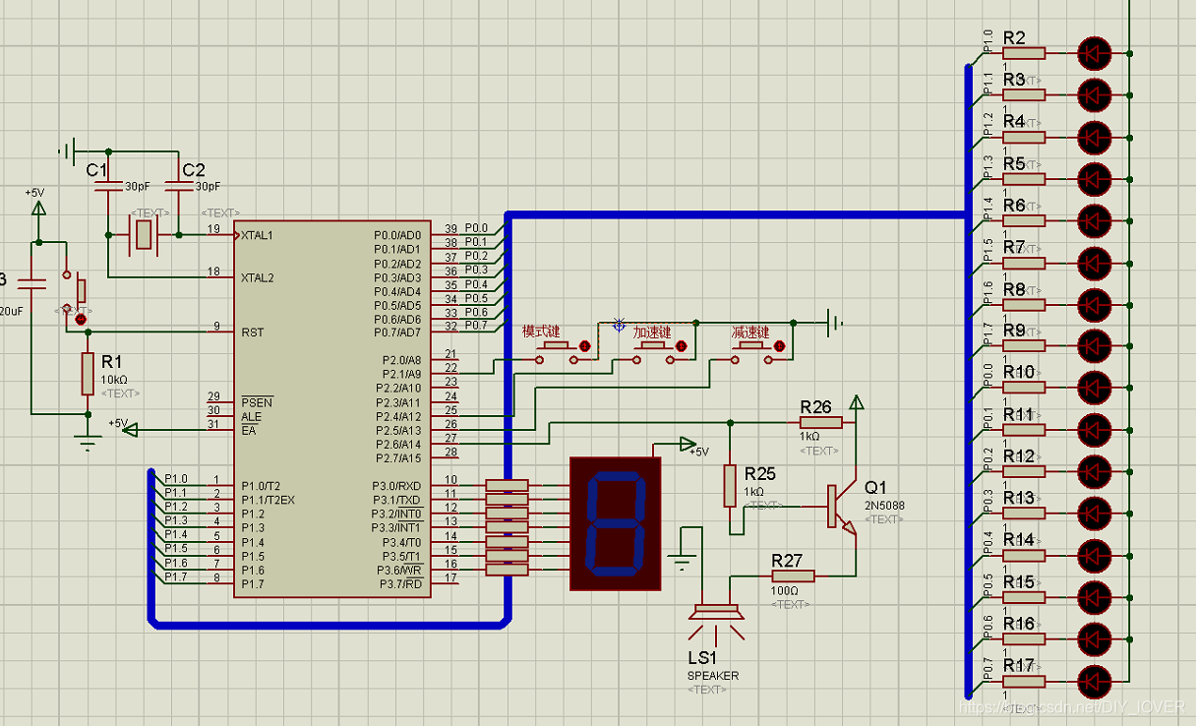Click the LED next to R7
Viewport: 1196px width, 726px height.
1095,262
